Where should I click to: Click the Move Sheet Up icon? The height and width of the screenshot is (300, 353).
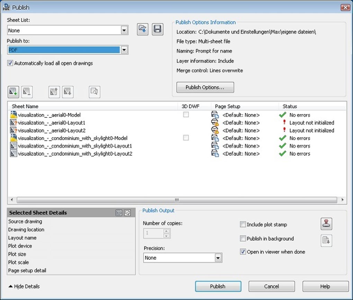click(x=54, y=92)
